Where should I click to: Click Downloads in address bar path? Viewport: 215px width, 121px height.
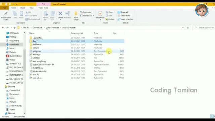click(x=38, y=28)
